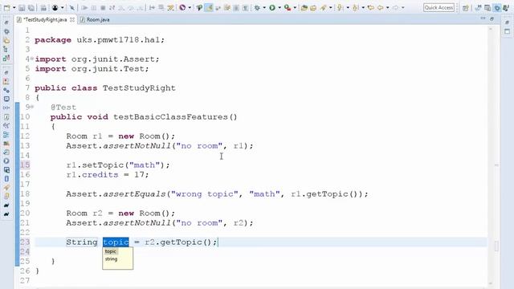
Task: Click the Save All toolbar icon
Action: coord(31,7)
